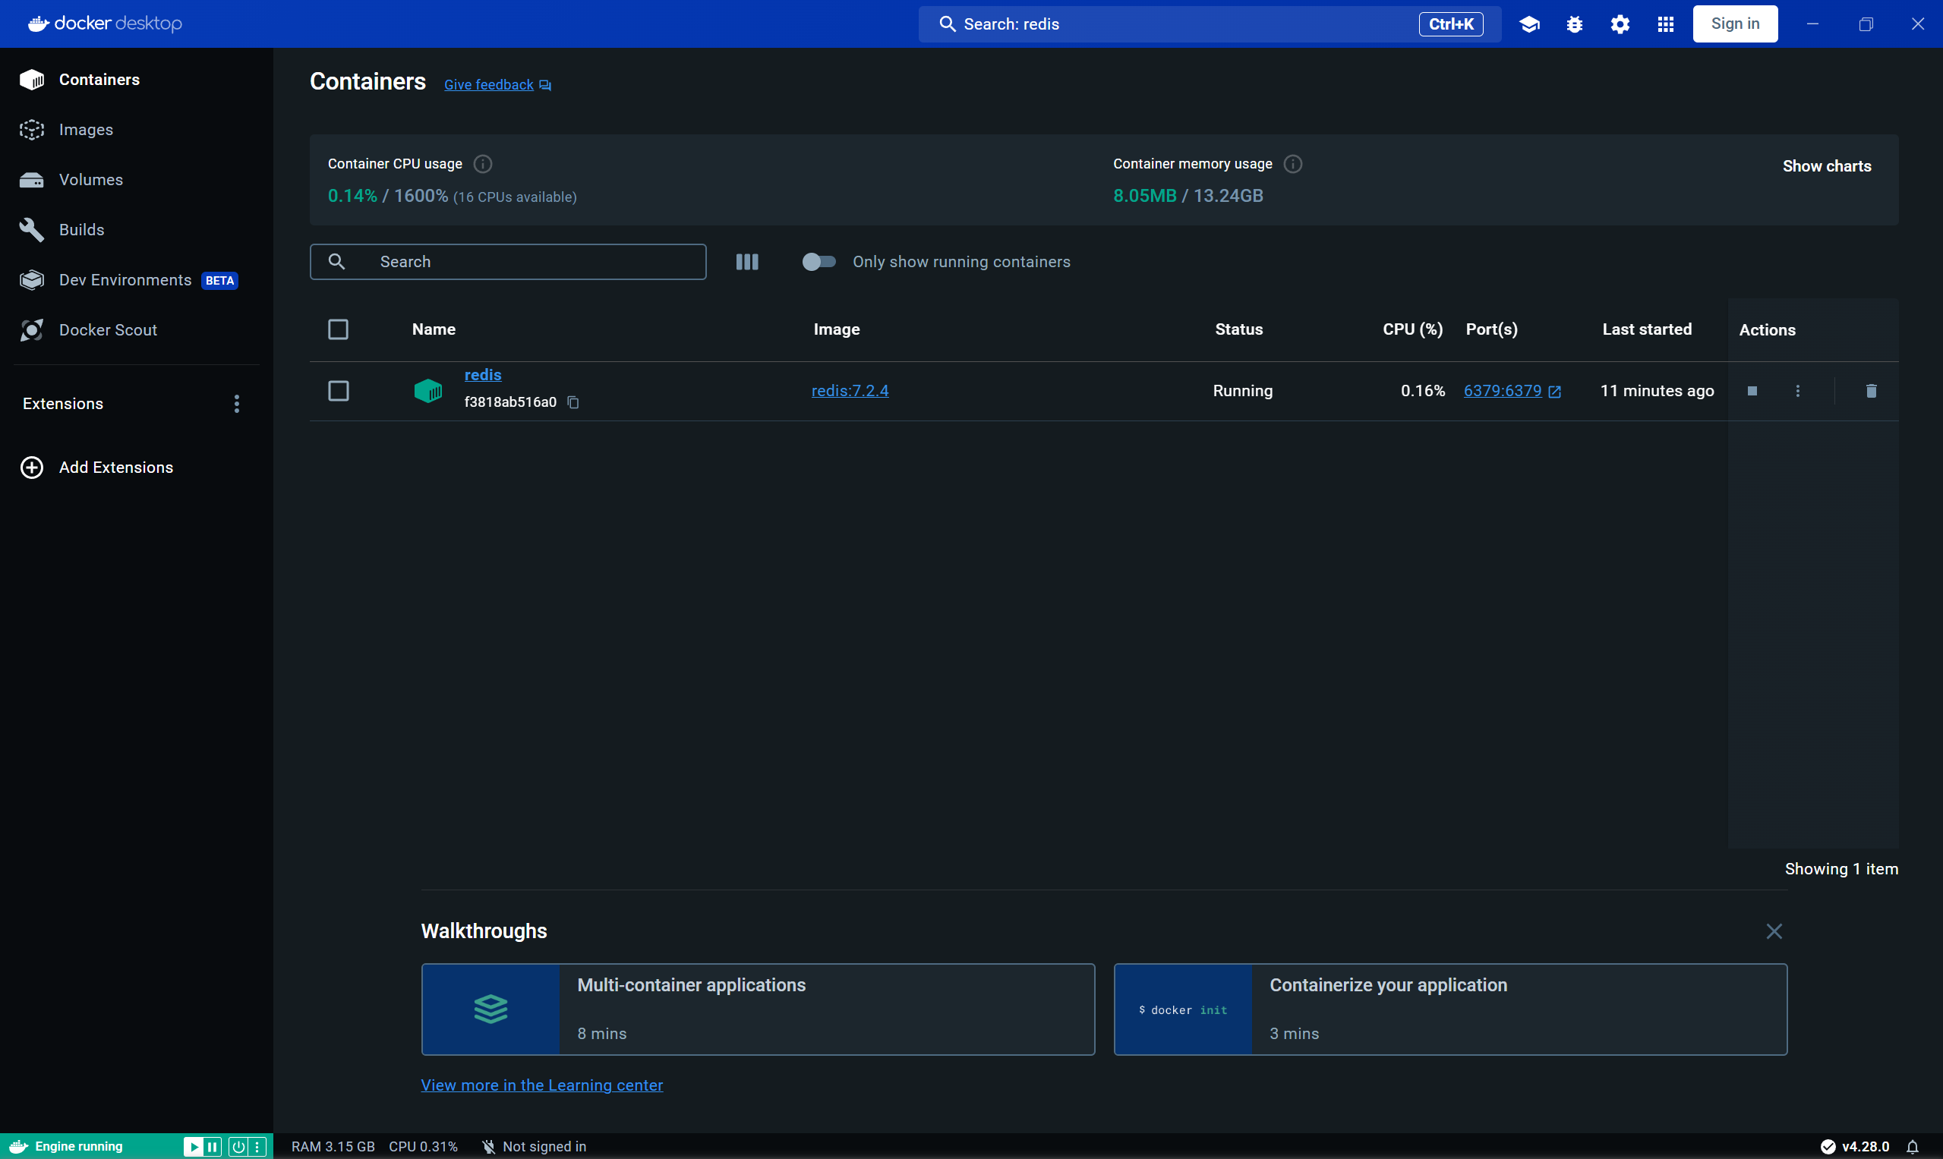Screen dimensions: 1943x1159
Task: Click the 11 minutes ago cell
Action: click(x=1656, y=390)
